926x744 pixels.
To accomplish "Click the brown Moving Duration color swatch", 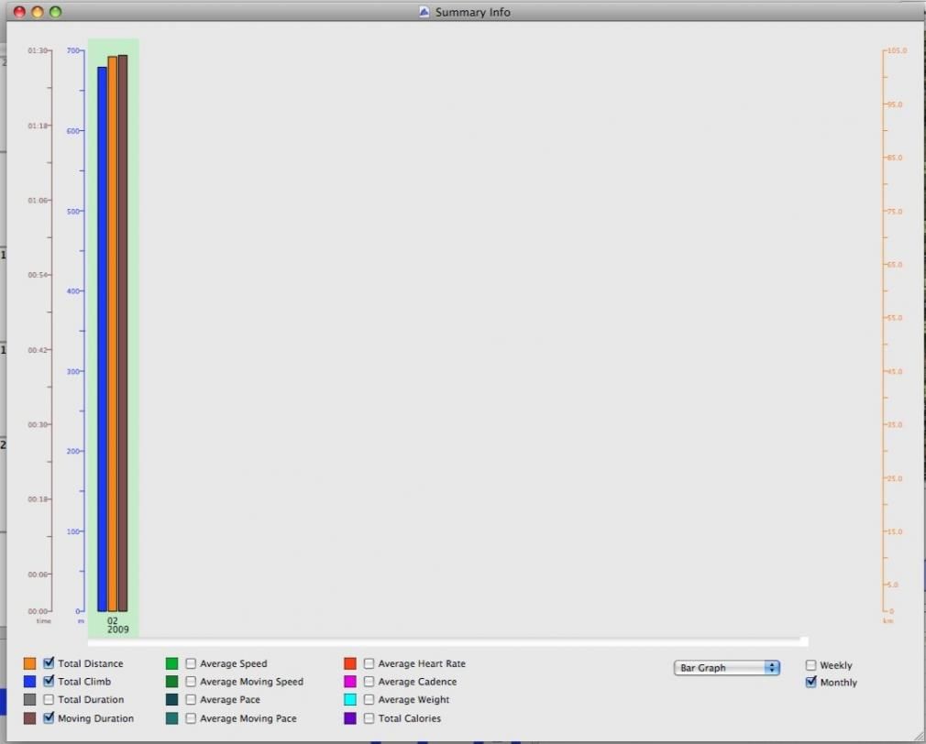I will [x=29, y=718].
